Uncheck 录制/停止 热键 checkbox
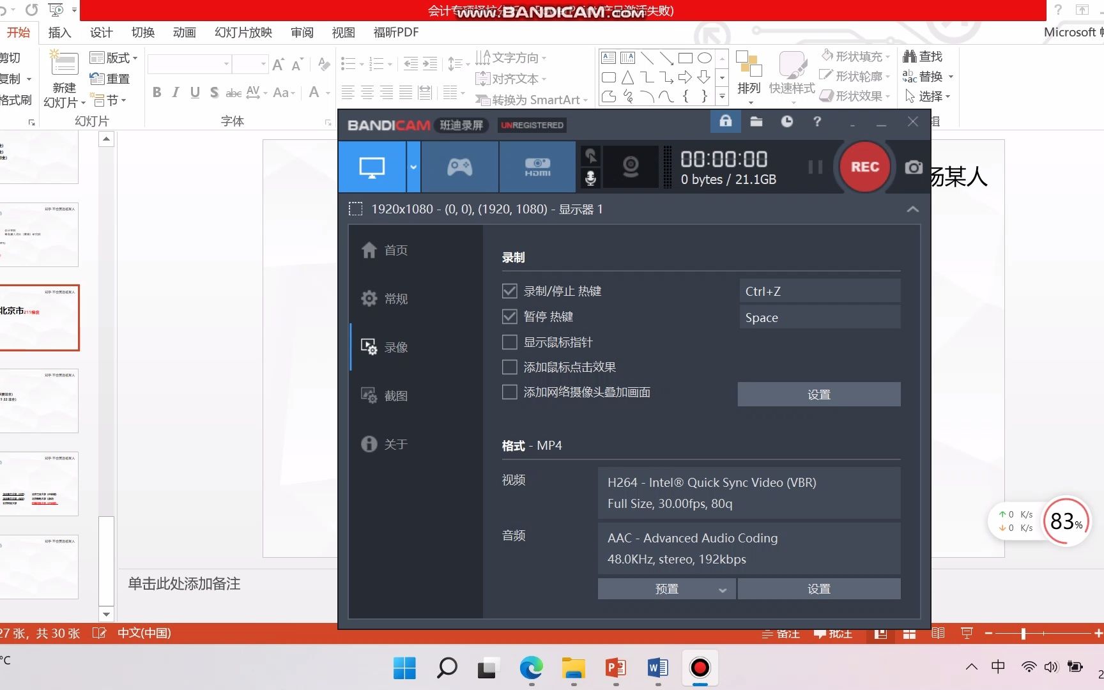The height and width of the screenshot is (690, 1104). [x=509, y=291]
